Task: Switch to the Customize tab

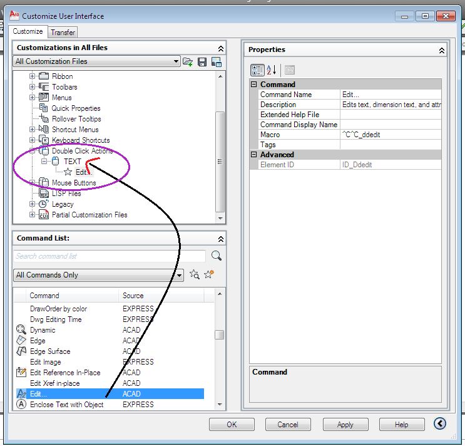Action: click(x=28, y=31)
